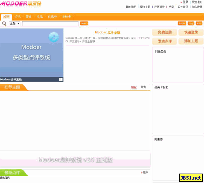Click the 最新点评 section header

[12, 173]
